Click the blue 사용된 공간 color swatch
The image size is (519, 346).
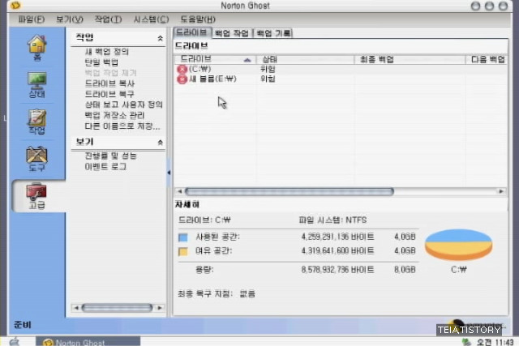point(183,237)
